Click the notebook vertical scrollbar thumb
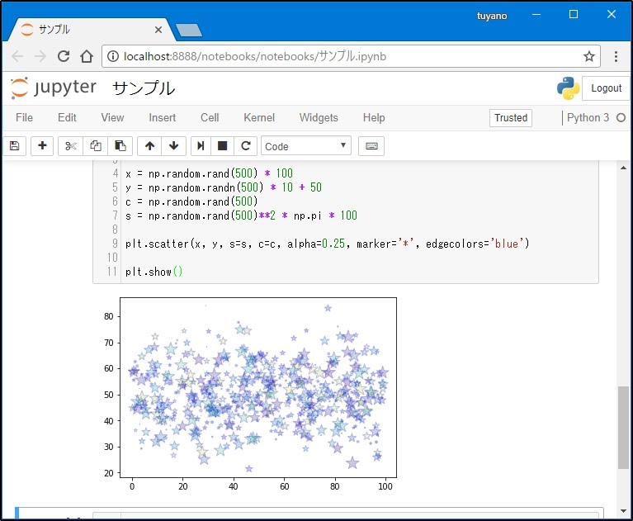Viewport: 633px width, 521px height. click(x=623, y=428)
